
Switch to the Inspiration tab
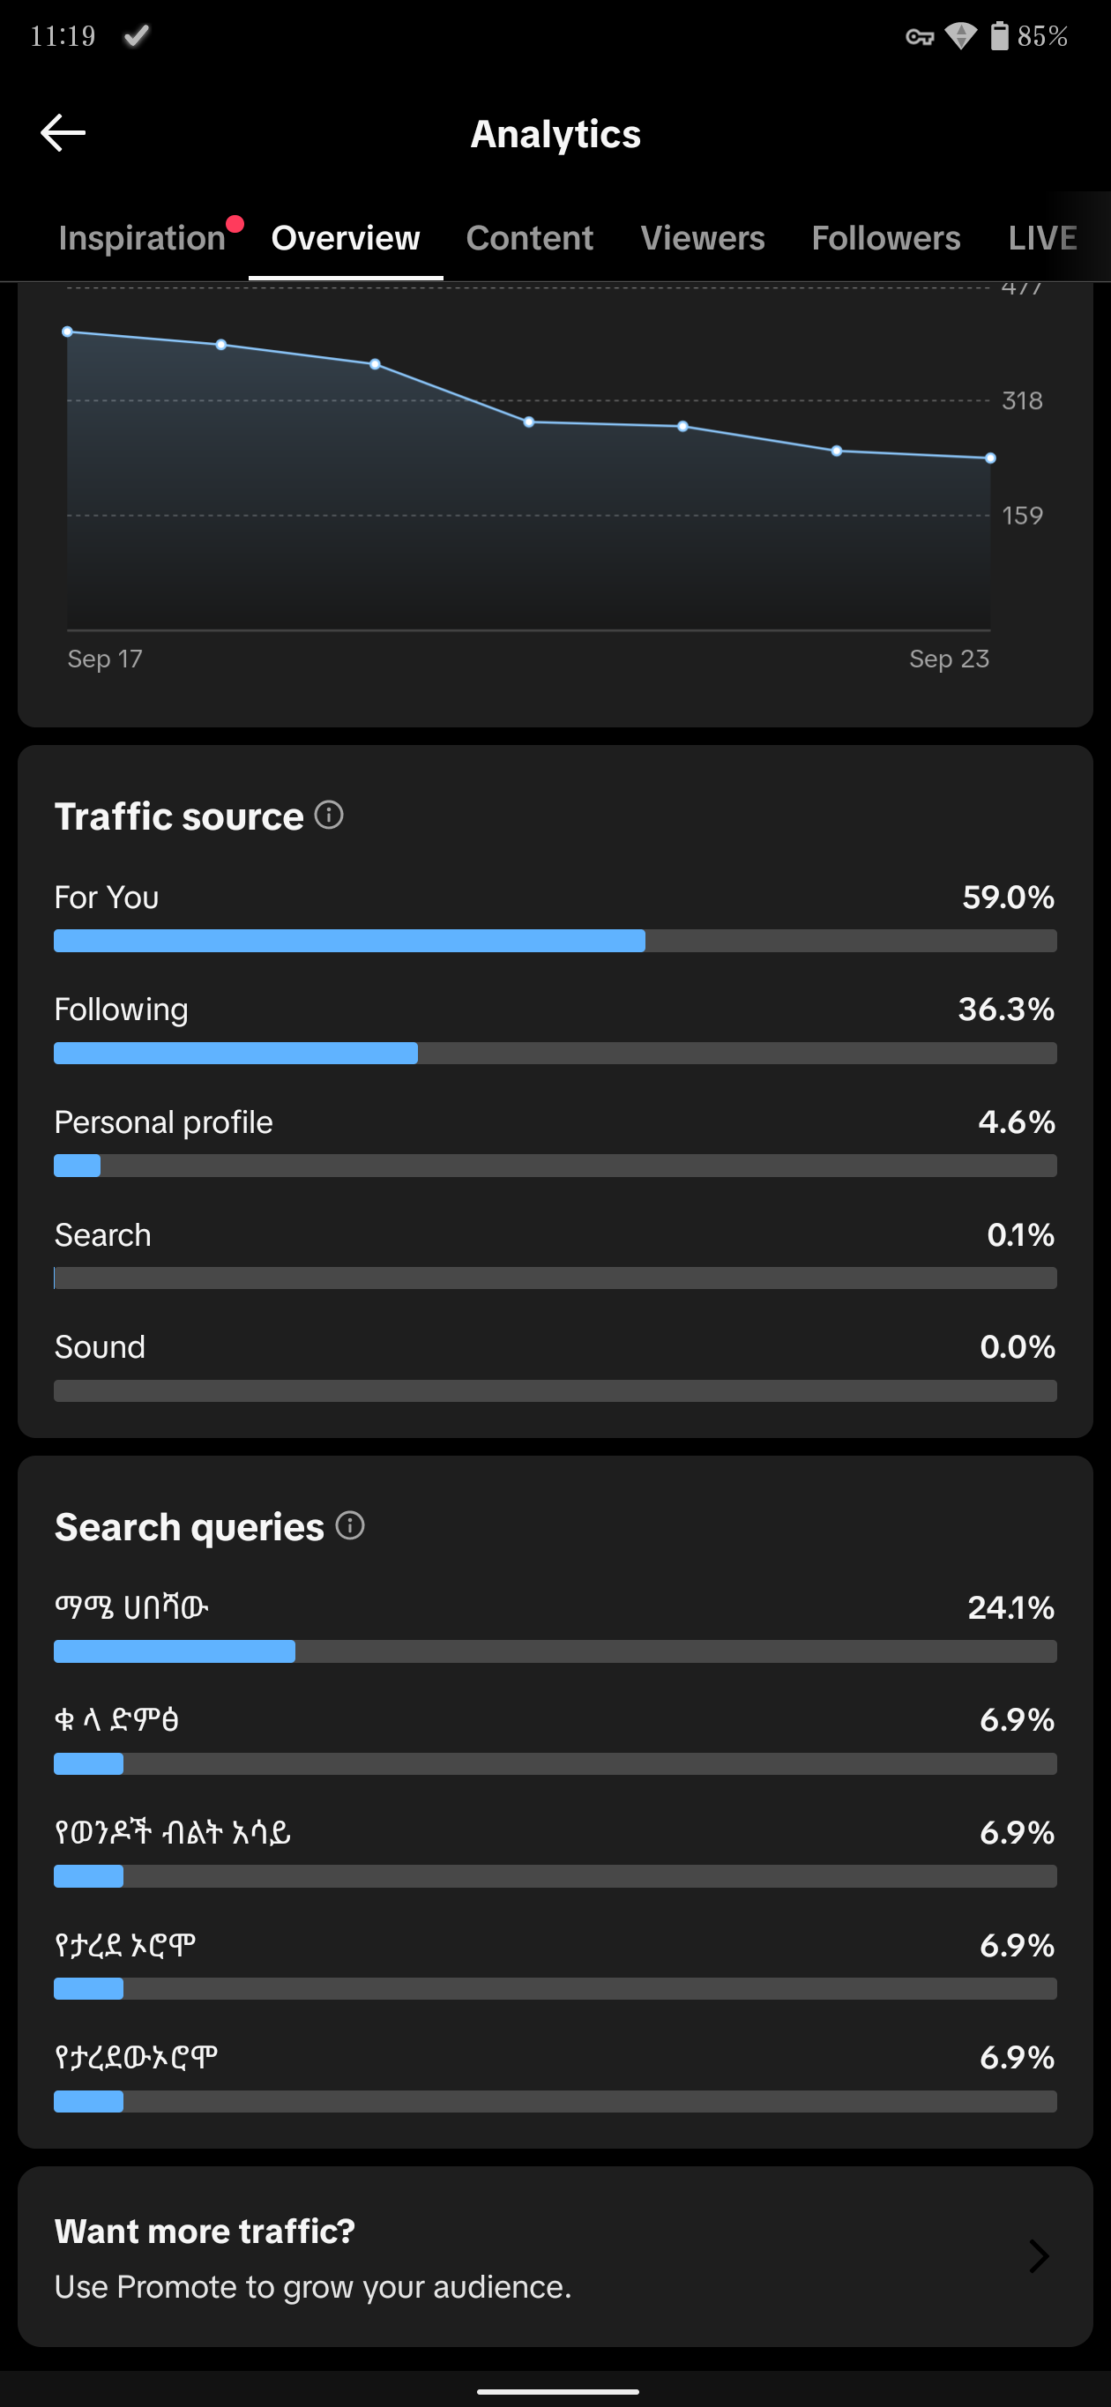tap(142, 238)
